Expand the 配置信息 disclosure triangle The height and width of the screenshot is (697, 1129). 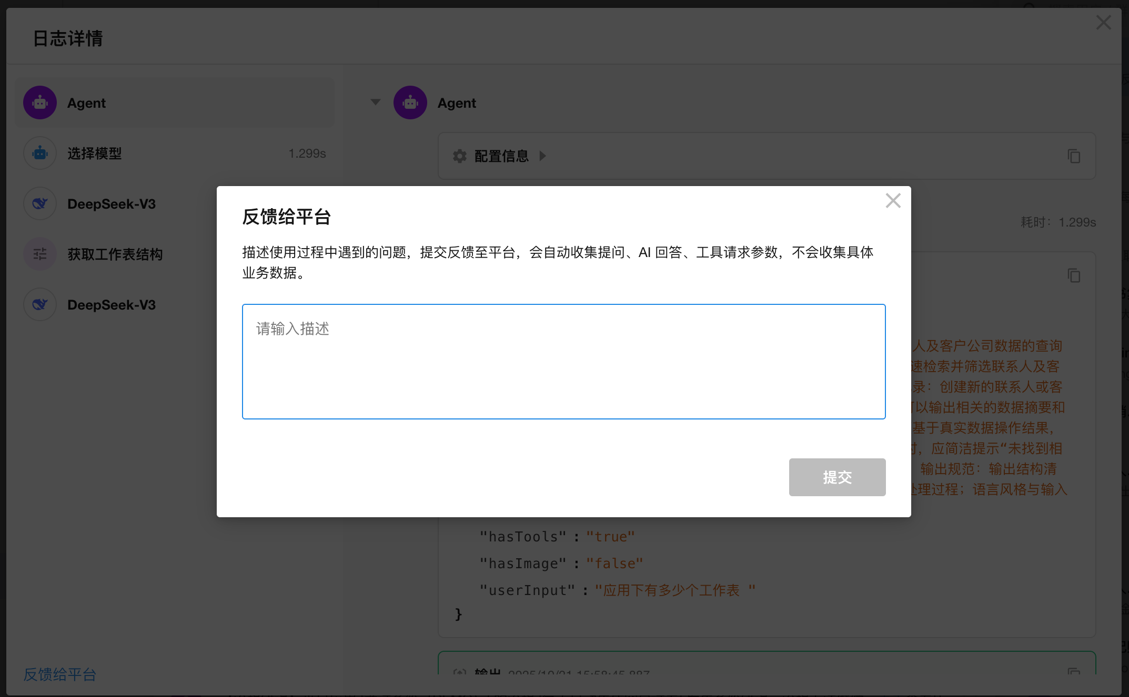tap(543, 156)
